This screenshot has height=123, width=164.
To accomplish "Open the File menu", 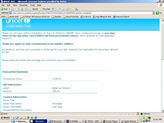I will (x=3, y=5).
